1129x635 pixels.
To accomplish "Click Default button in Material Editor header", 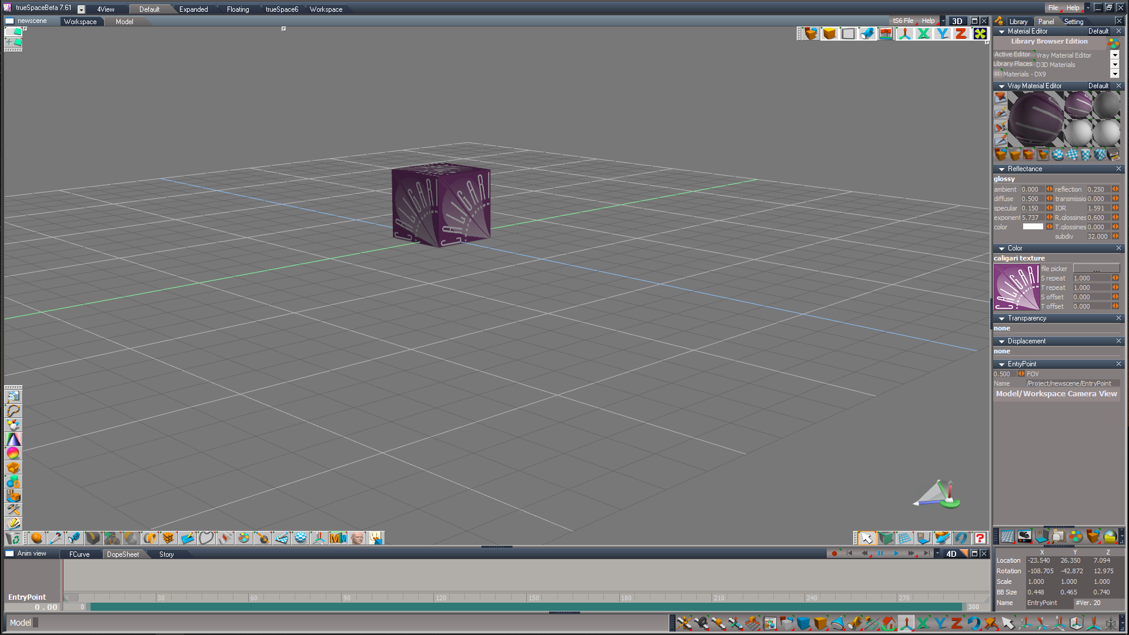I will coord(1098,32).
